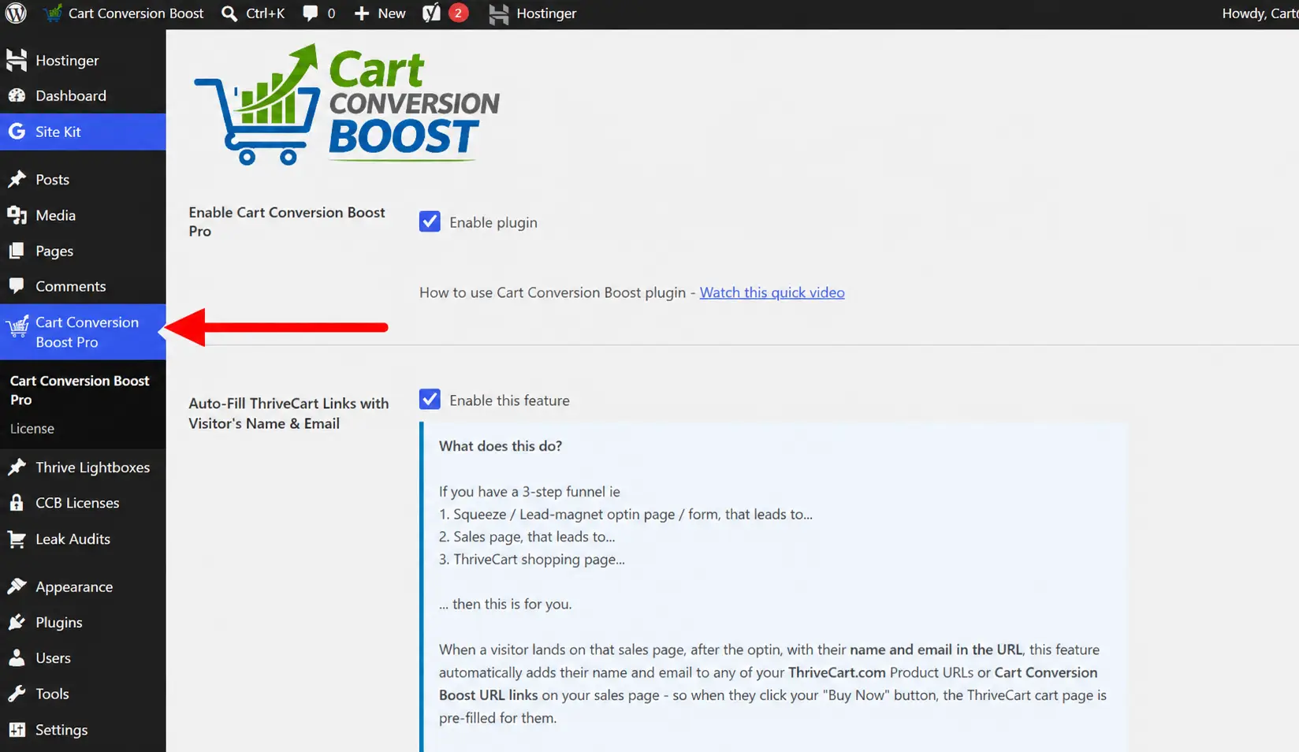Click the Media icon in sidebar
Image resolution: width=1299 pixels, height=752 pixels.
(17, 215)
